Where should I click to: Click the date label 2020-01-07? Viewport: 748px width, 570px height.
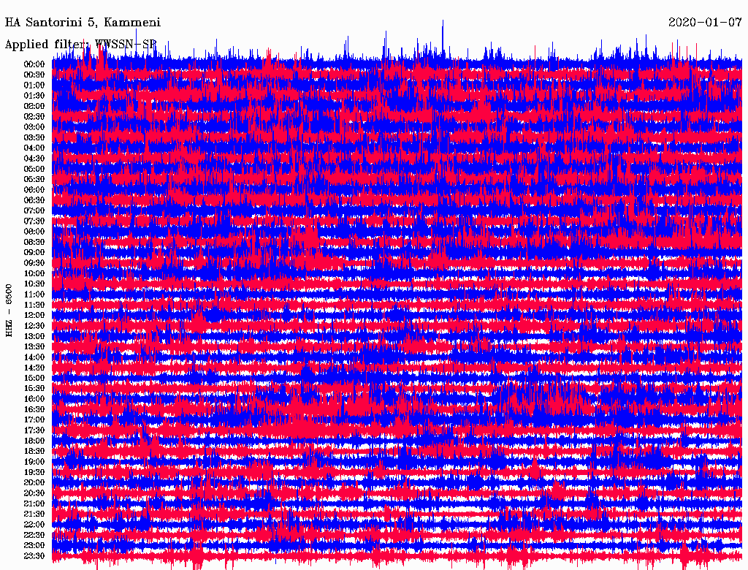(705, 23)
